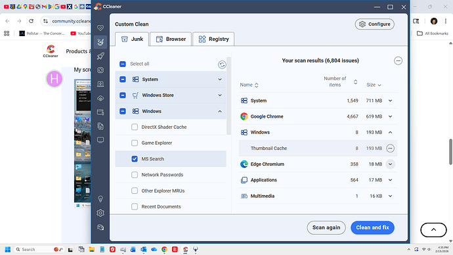This screenshot has height=255, width=453.
Task: Expand the System category in left list
Action: [220, 80]
